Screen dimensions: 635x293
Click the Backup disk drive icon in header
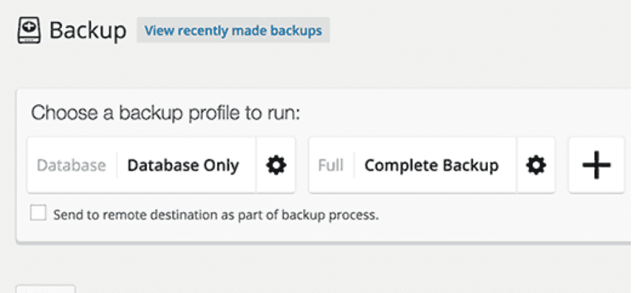pyautogui.click(x=28, y=30)
